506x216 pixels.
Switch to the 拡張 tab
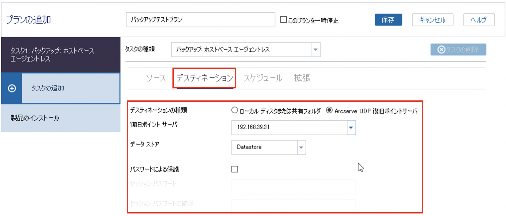(302, 78)
